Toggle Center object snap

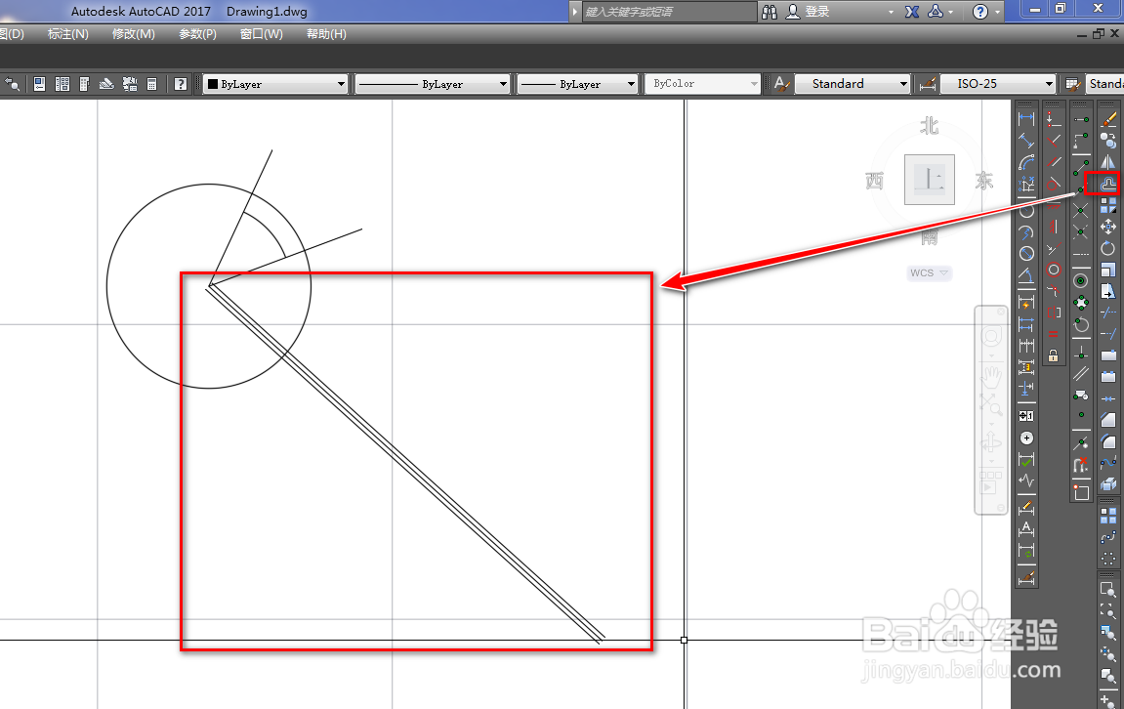coord(1081,280)
